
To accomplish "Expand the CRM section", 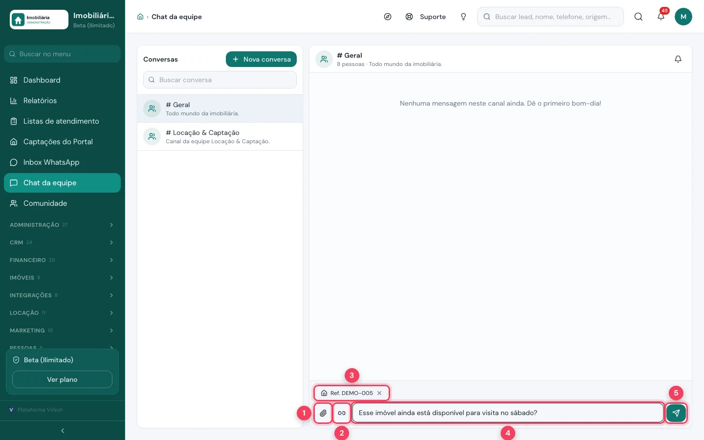I will point(62,242).
